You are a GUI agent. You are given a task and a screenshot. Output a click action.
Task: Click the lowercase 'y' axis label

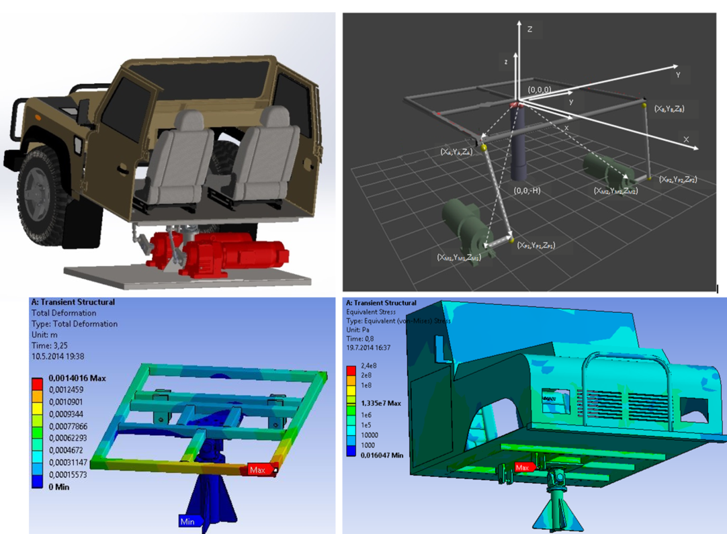571,101
